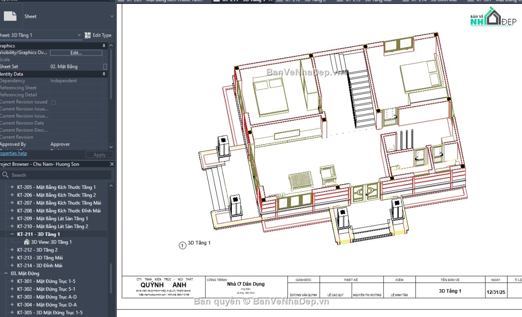Collapse the Identity Data properties section
The width and height of the screenshot is (522, 317).
pos(104,74)
